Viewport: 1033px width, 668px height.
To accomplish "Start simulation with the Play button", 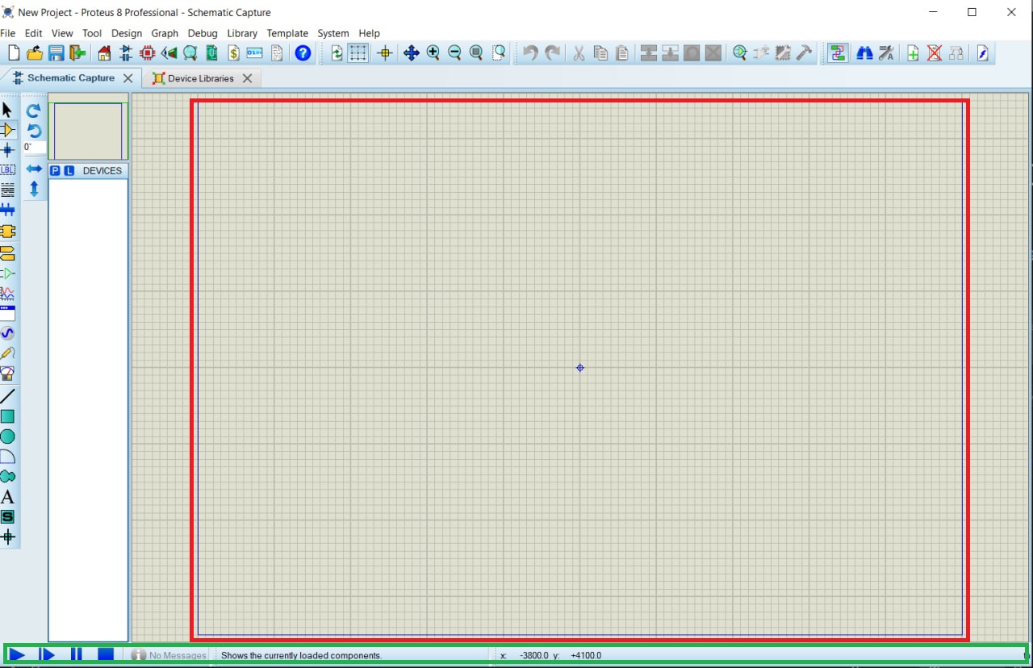I will [17, 654].
